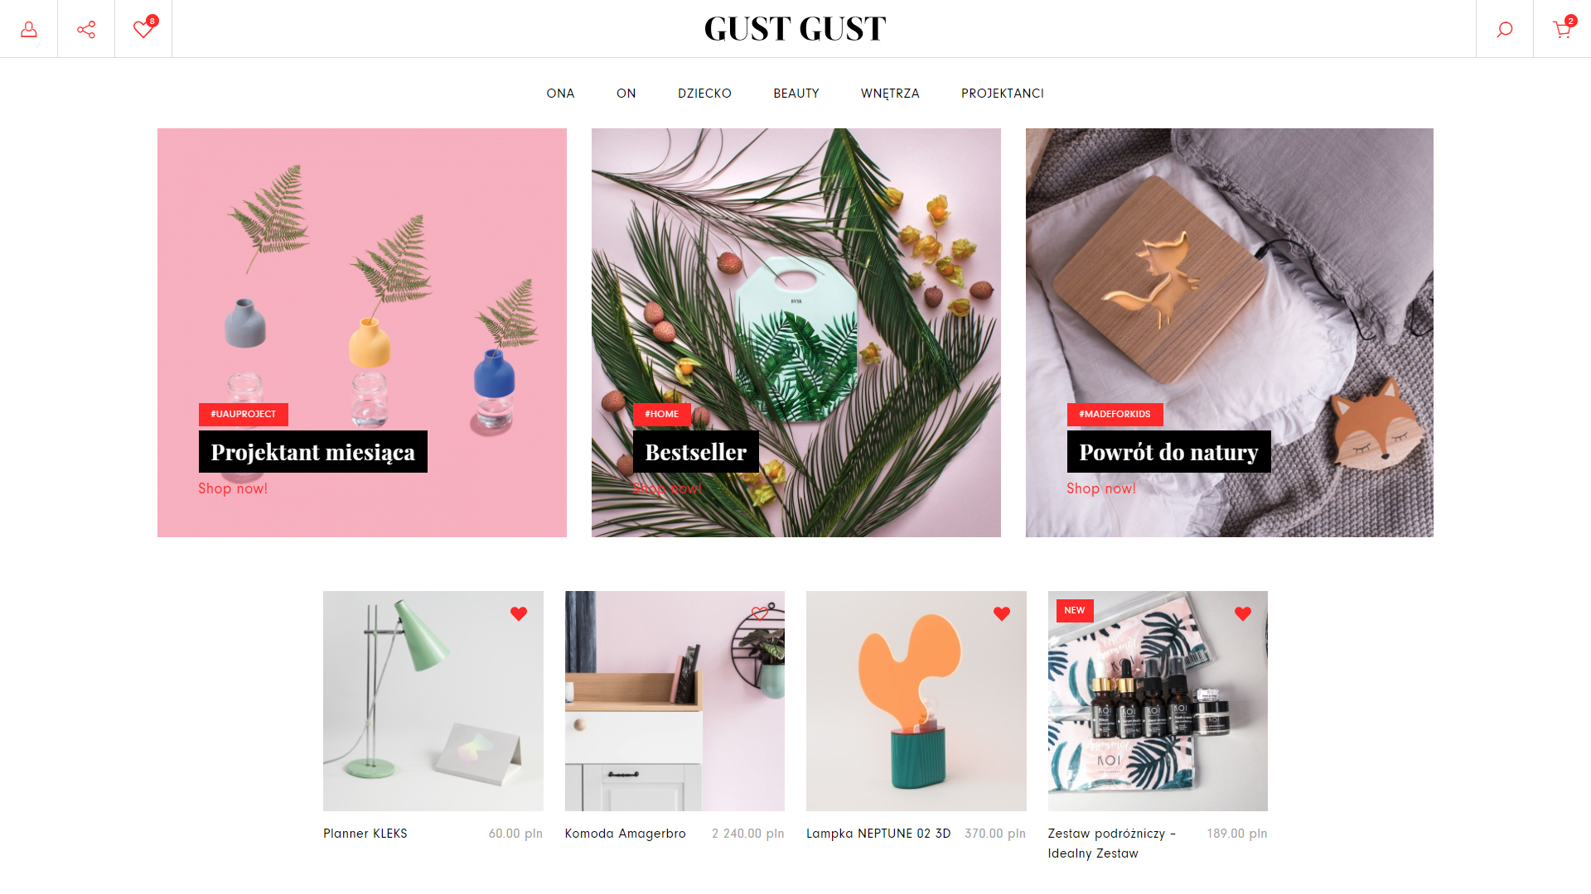Open the search magnifier icon
This screenshot has width=1591, height=894.
[x=1505, y=29]
